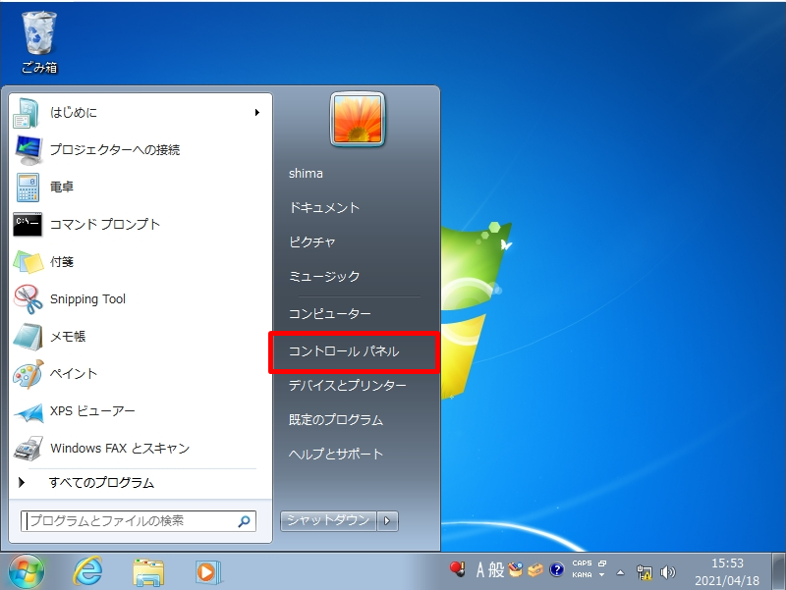Open the XPS ビューアー paper plane icon
Viewport: 786px width, 590px height.
pos(28,412)
